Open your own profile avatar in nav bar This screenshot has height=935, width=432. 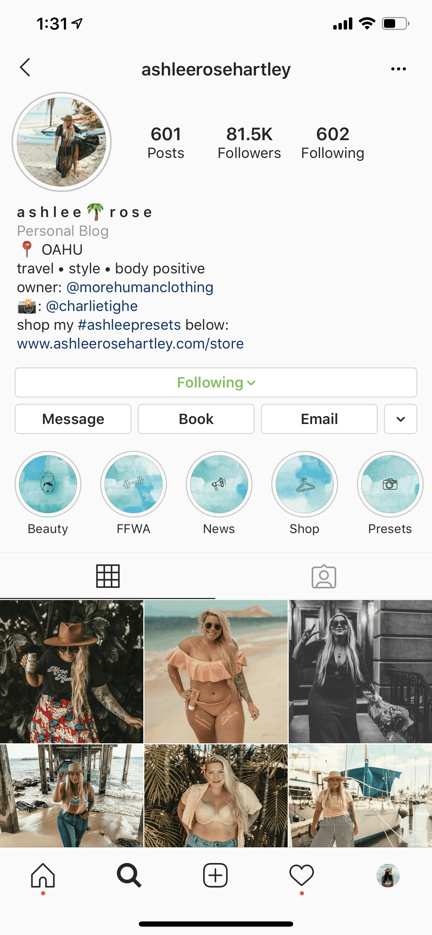click(388, 875)
